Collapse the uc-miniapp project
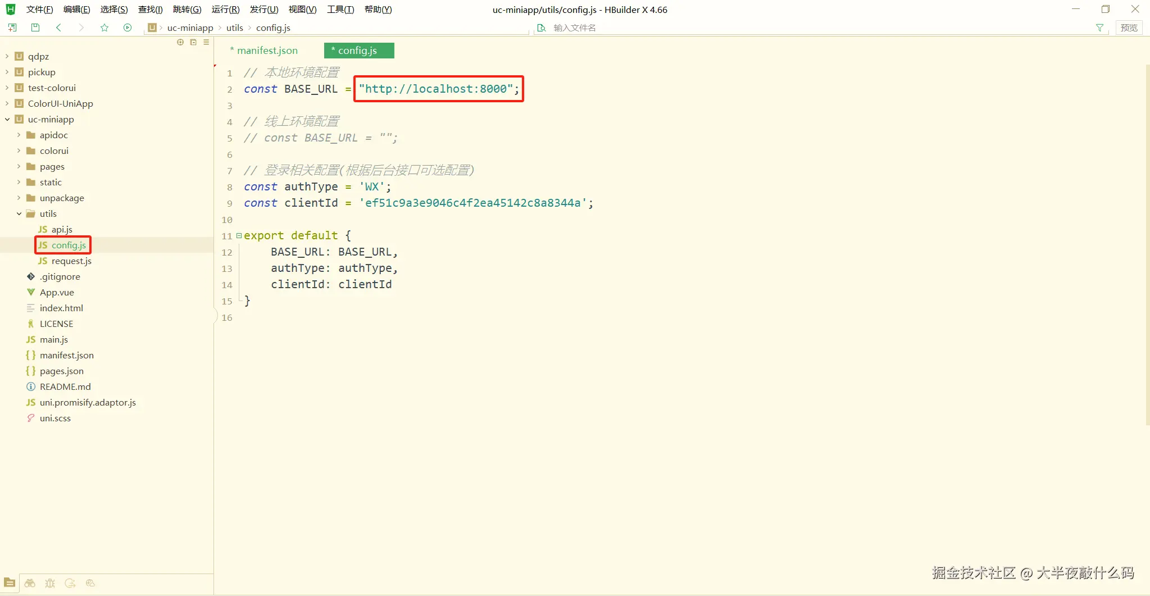1150x596 pixels. click(x=7, y=119)
